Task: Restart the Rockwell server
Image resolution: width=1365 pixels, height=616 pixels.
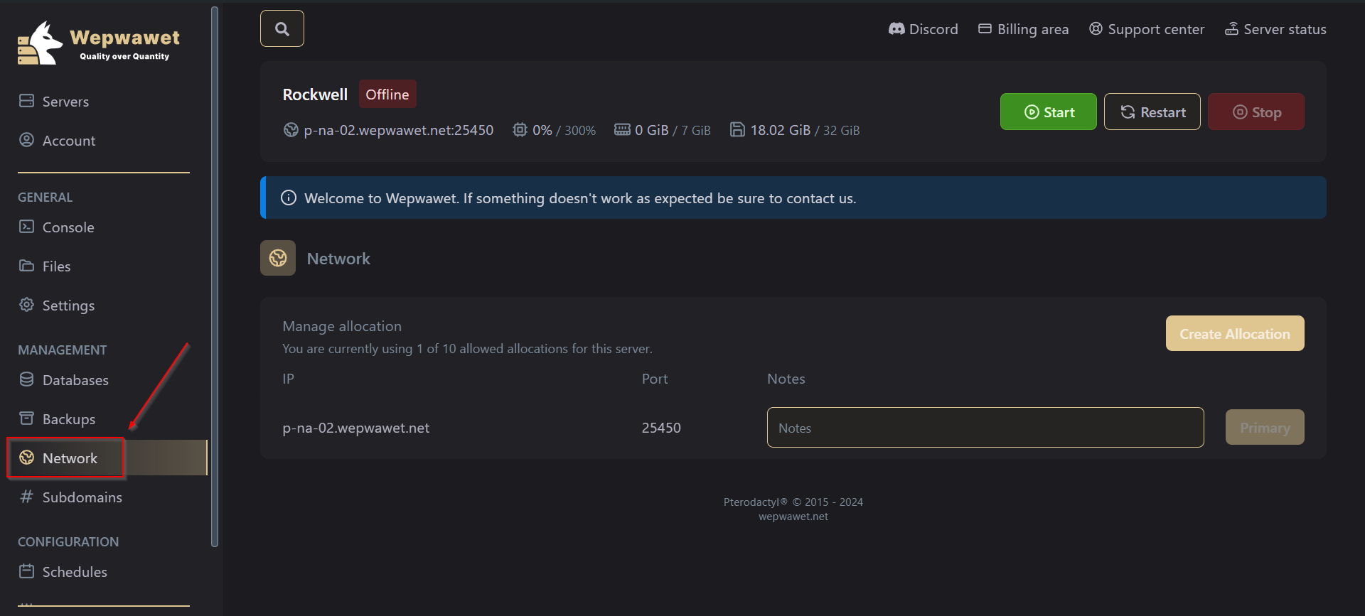Action: (x=1152, y=112)
